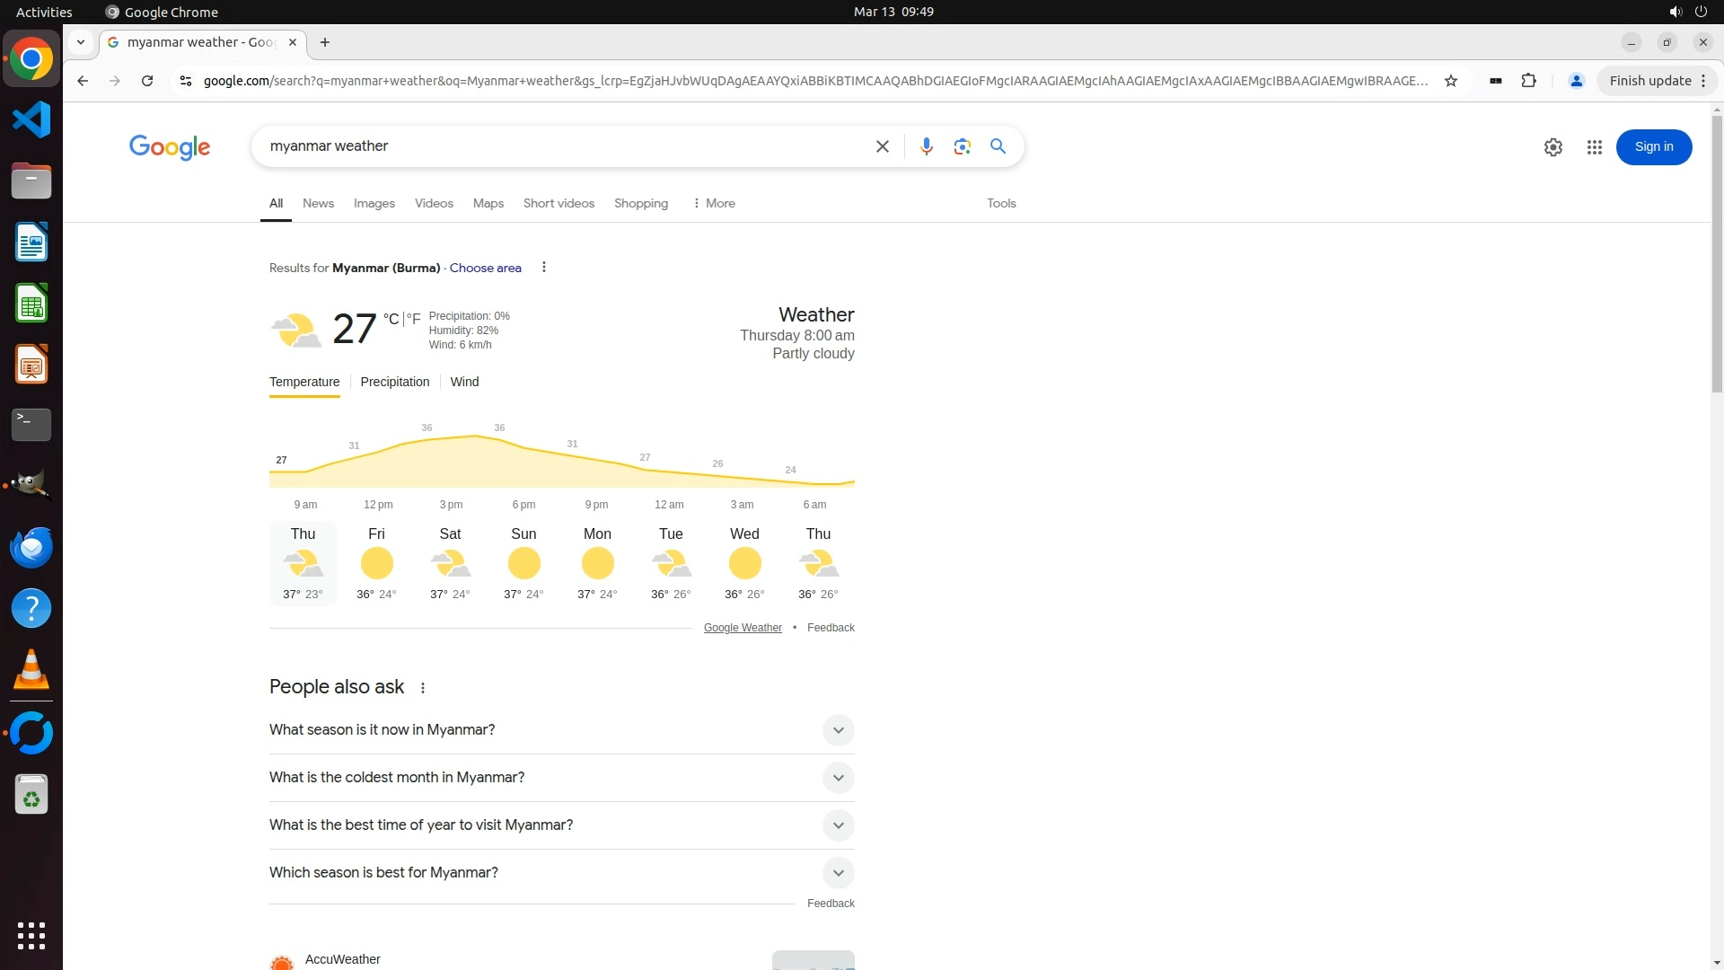Click the voice search microphone icon
This screenshot has height=970, width=1724.
pos(926,146)
